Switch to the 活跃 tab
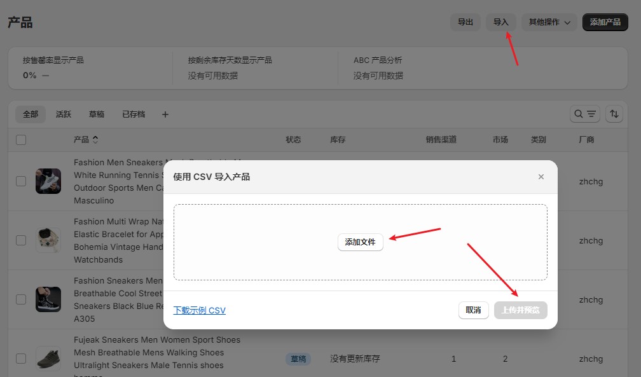This screenshot has height=377, width=641. (64, 114)
